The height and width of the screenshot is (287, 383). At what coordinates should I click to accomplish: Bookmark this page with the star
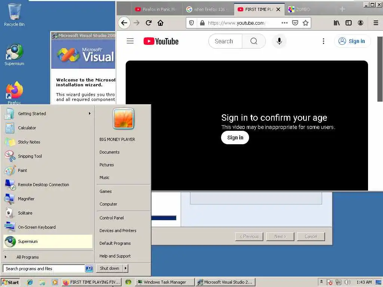305,23
